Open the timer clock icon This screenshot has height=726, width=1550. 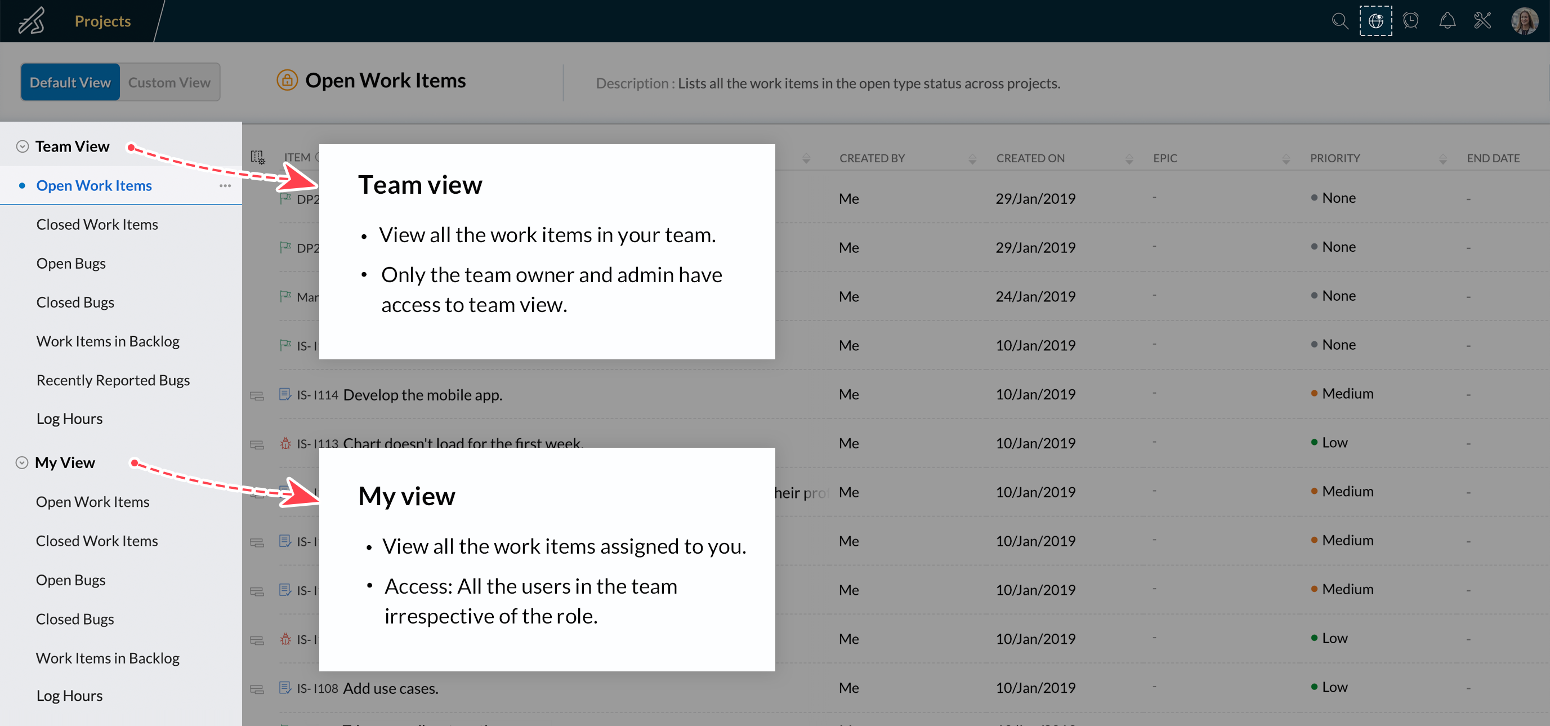(x=1410, y=21)
